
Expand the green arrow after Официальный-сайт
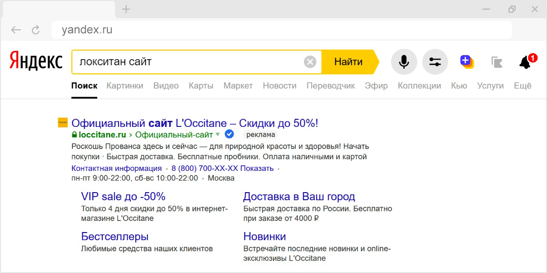[218, 134]
